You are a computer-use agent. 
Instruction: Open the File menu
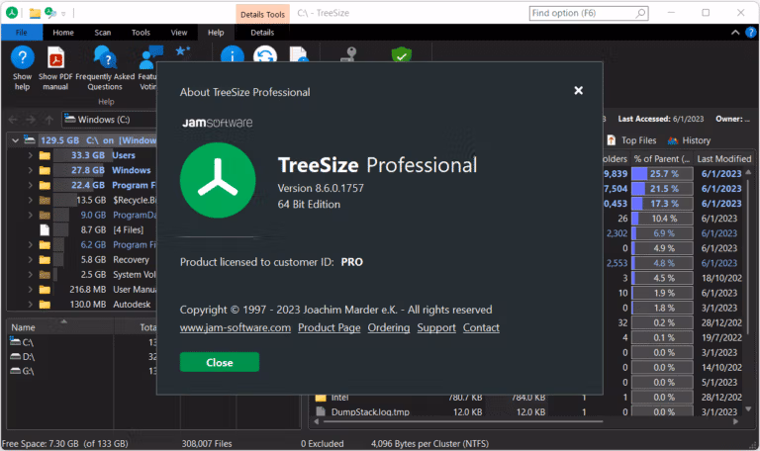(22, 33)
